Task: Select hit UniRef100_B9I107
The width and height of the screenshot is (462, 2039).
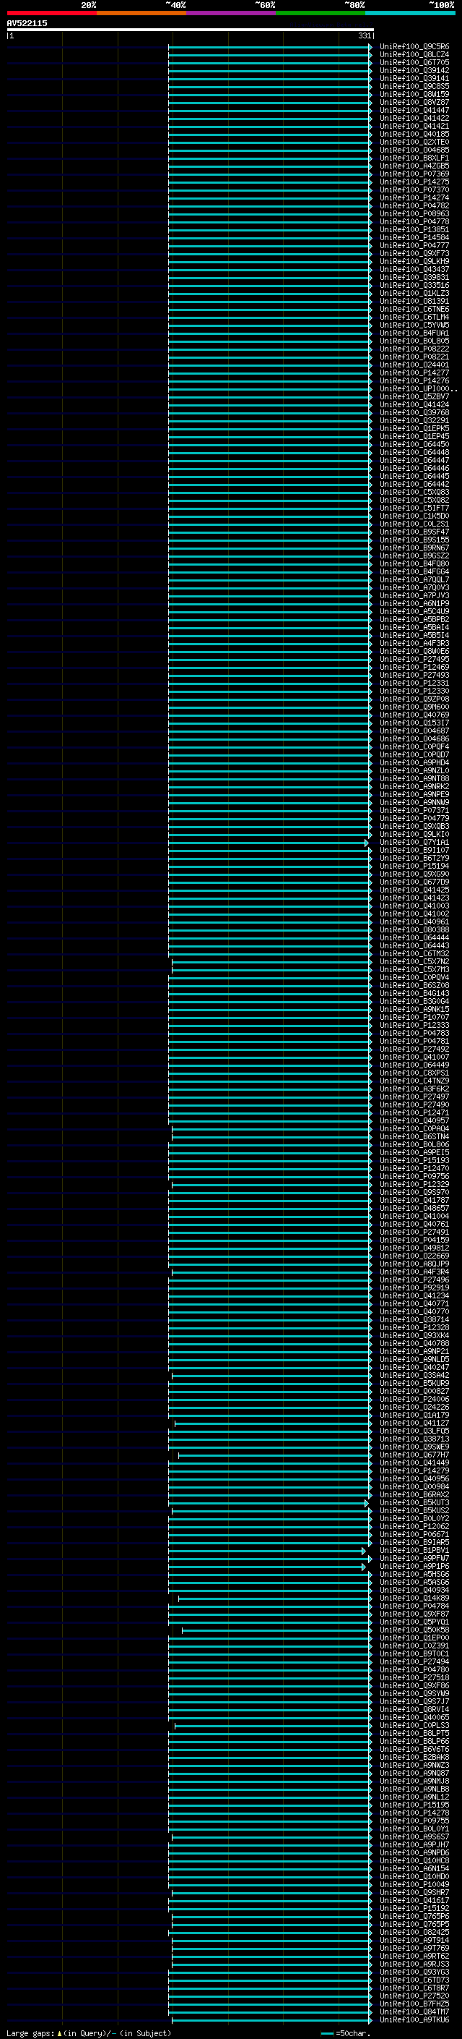Action: [x=414, y=850]
